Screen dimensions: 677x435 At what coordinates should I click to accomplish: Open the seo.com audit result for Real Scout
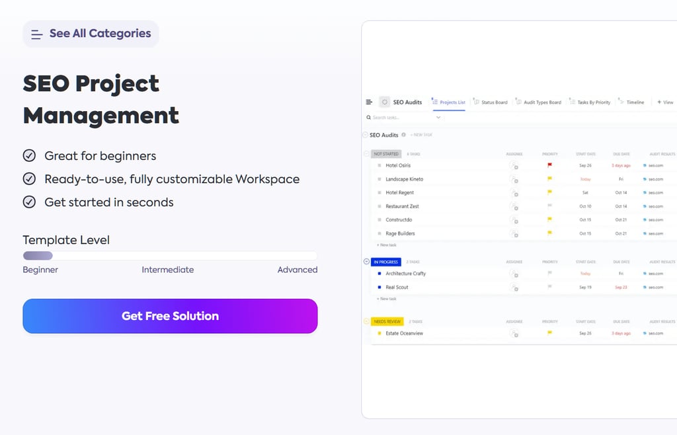[x=655, y=287]
